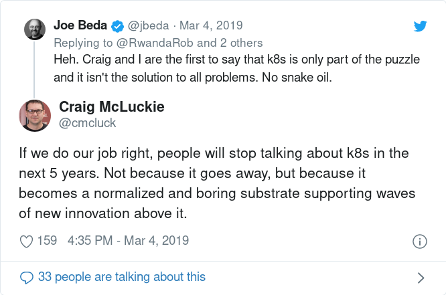Click the 159 likes count
The image size is (446, 295).
48,240
